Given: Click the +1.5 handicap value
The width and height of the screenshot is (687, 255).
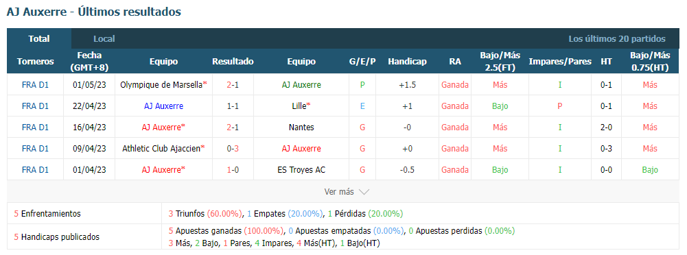Looking at the screenshot, I should pos(407,85).
